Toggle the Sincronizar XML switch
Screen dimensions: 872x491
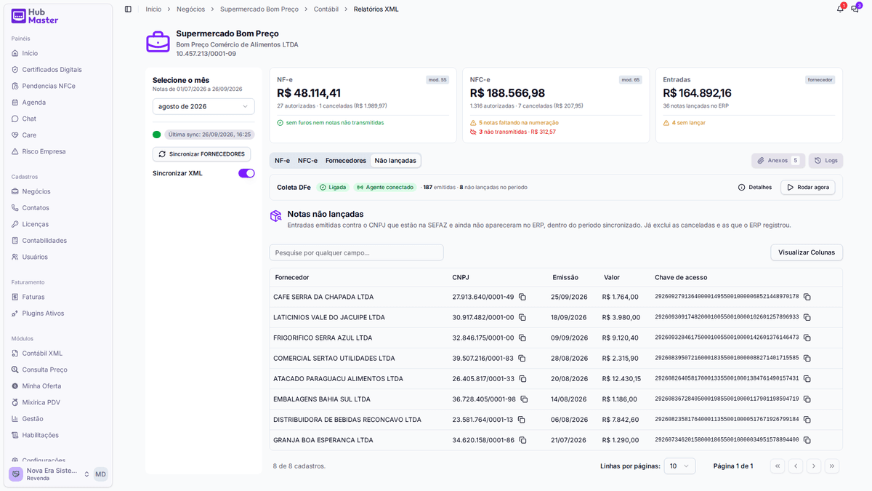[246, 173]
